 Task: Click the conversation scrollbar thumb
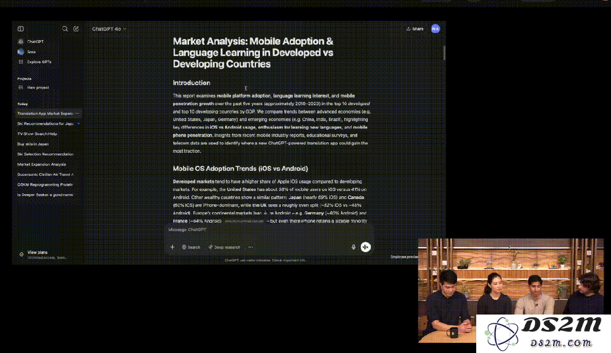[444, 53]
